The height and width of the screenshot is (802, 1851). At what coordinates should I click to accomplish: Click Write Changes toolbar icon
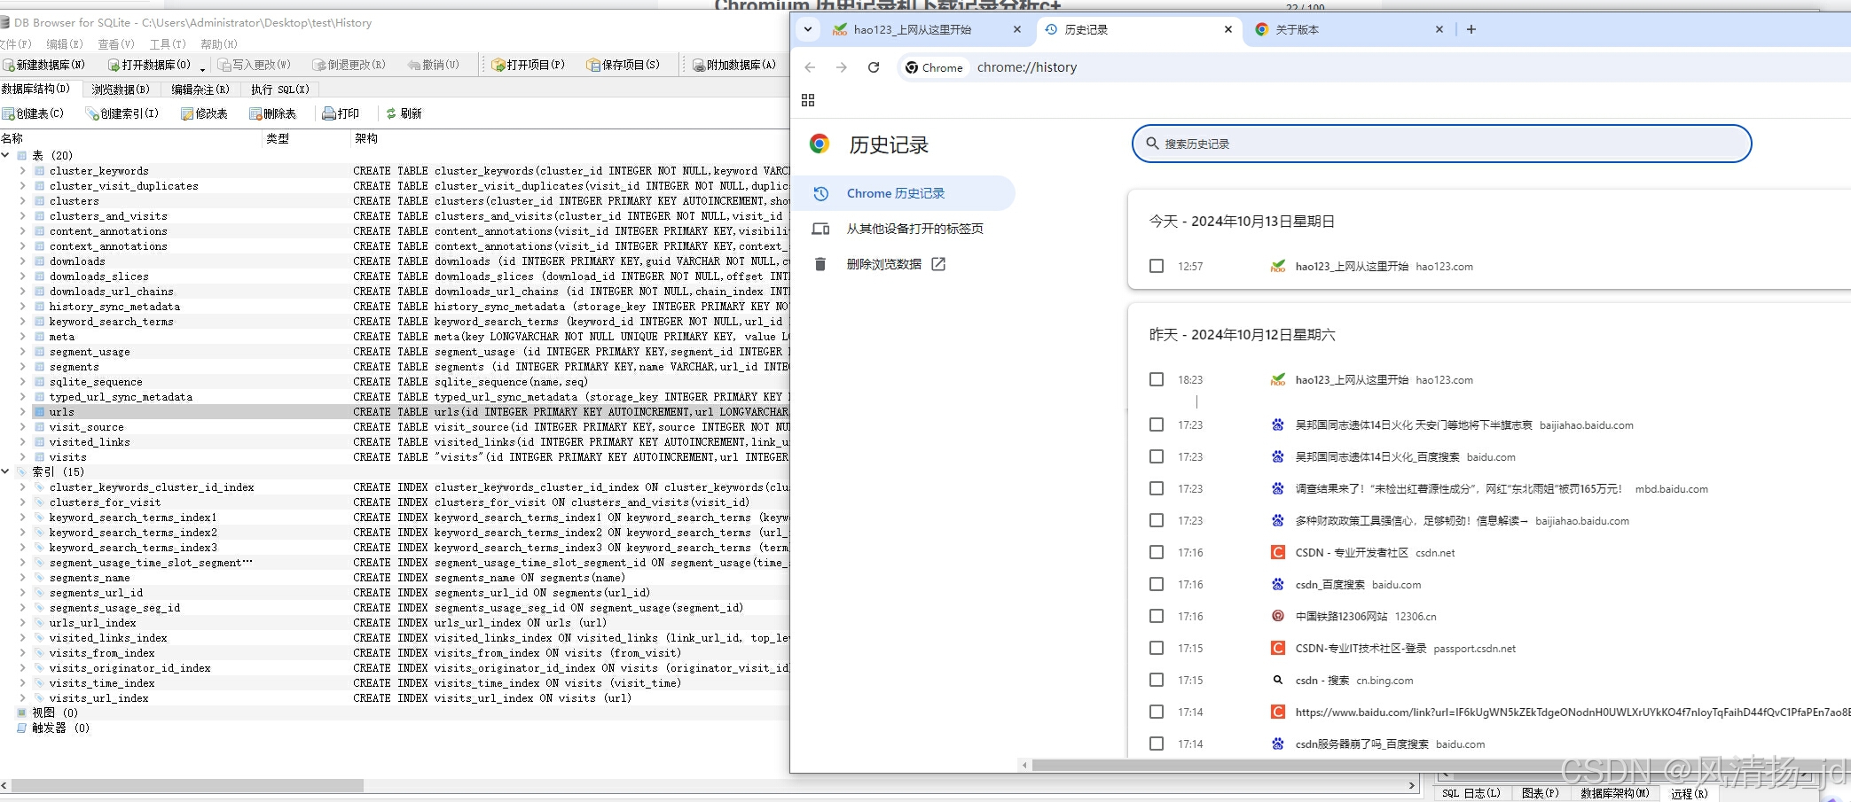click(x=224, y=65)
